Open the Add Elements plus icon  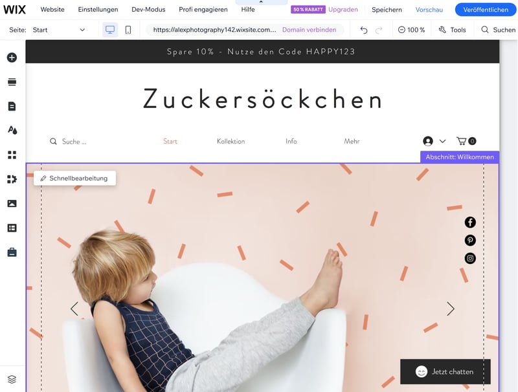click(x=12, y=58)
